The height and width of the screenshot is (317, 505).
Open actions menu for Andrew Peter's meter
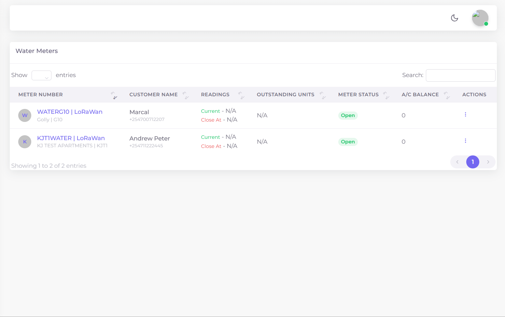click(465, 141)
